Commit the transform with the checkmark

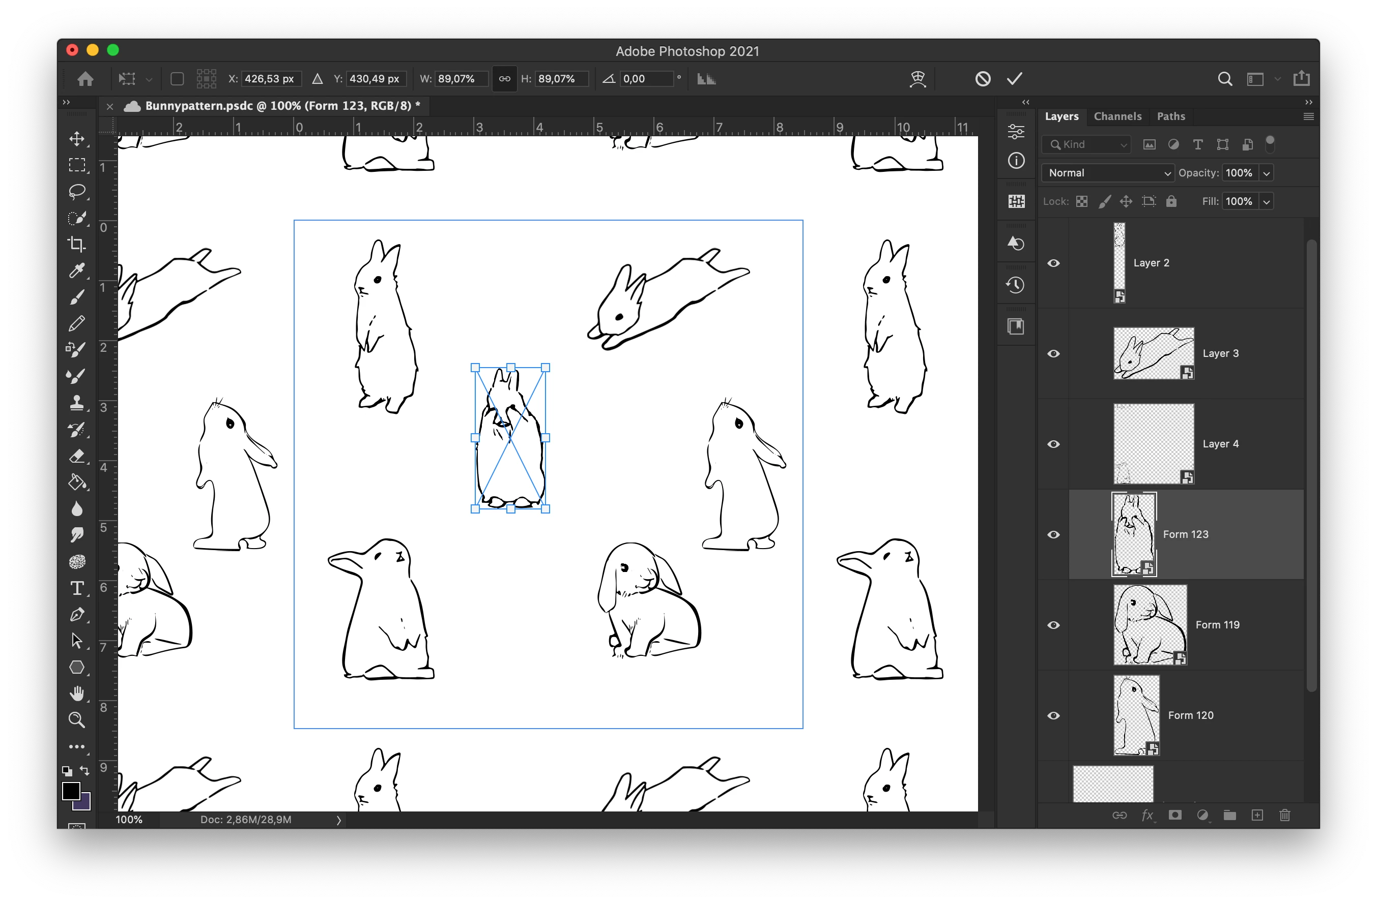pyautogui.click(x=1014, y=79)
